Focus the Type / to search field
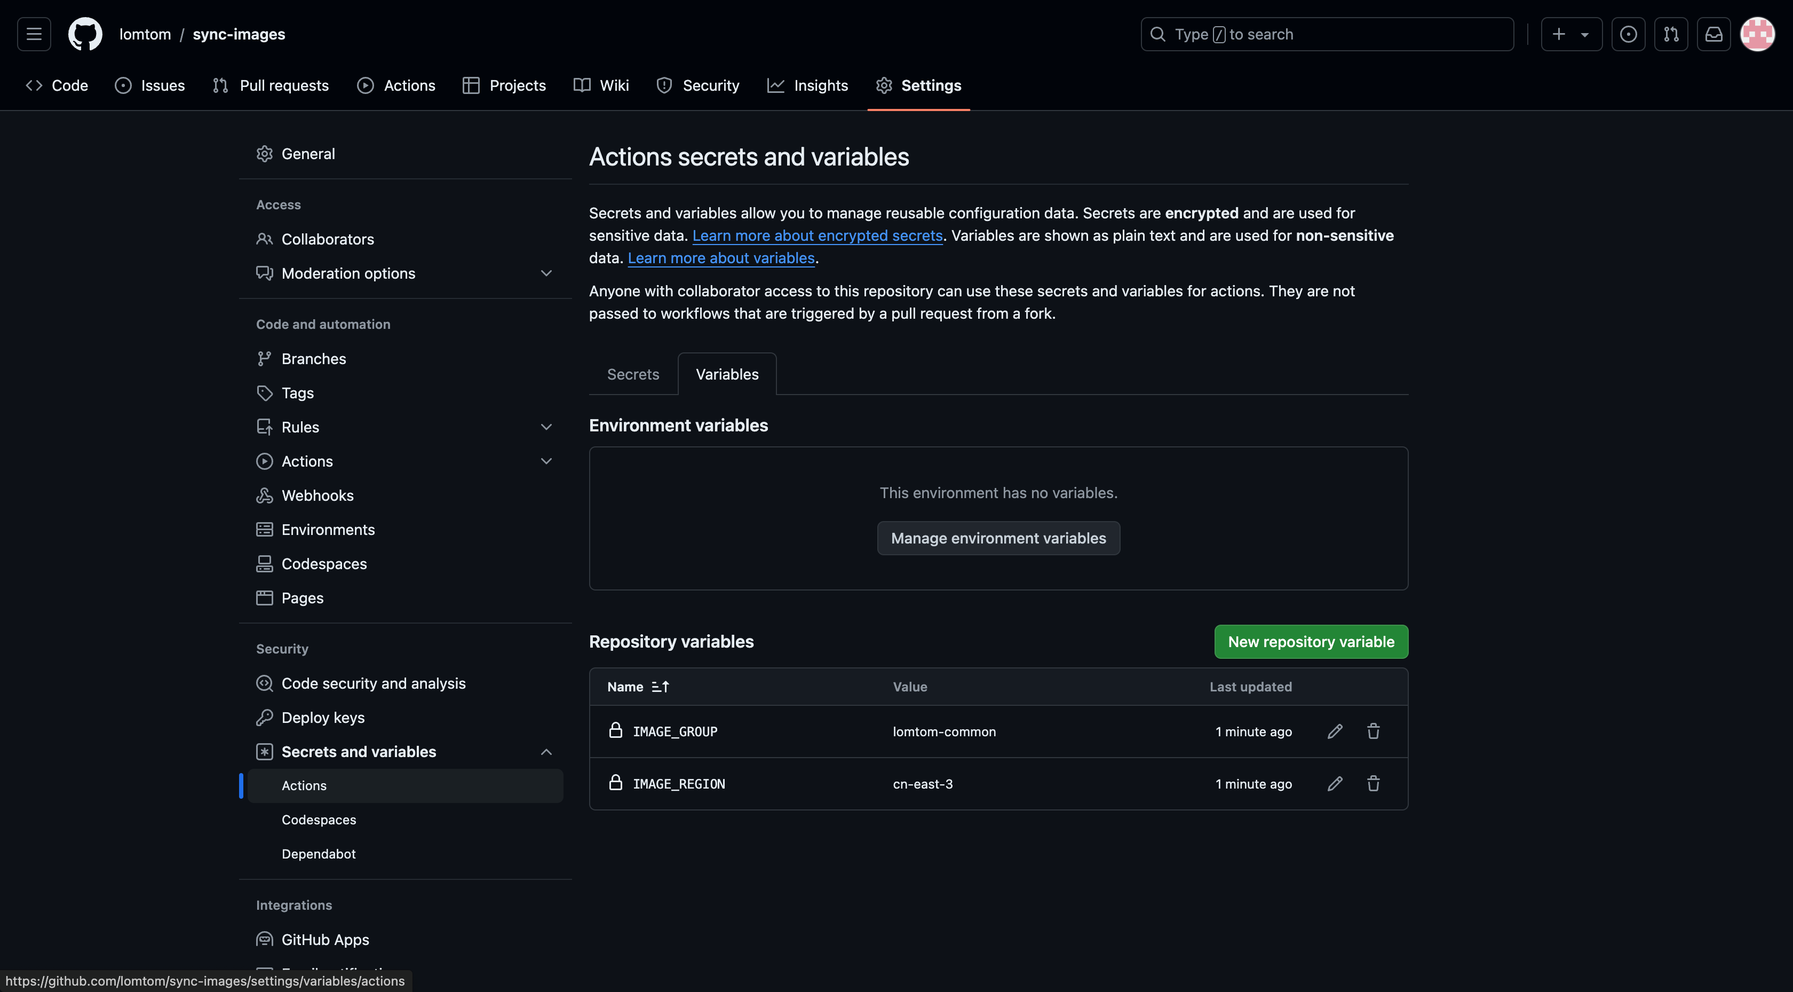This screenshot has height=992, width=1793. [1327, 34]
